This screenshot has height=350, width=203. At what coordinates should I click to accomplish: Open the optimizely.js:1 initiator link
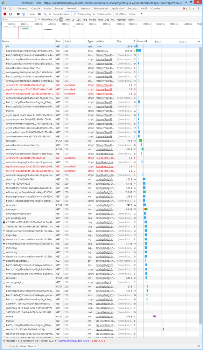pyautogui.click(x=103, y=282)
